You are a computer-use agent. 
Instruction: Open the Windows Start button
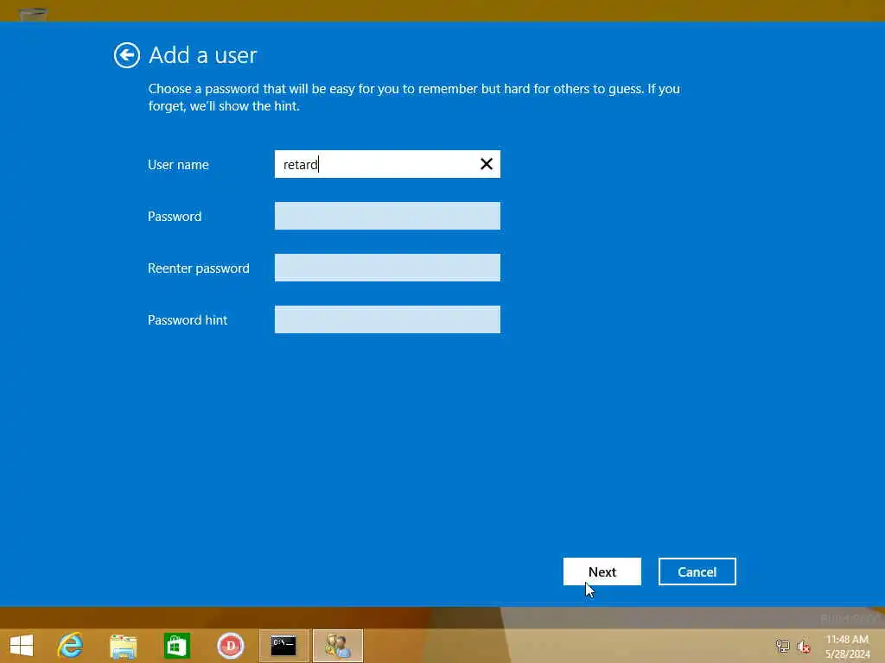point(22,646)
